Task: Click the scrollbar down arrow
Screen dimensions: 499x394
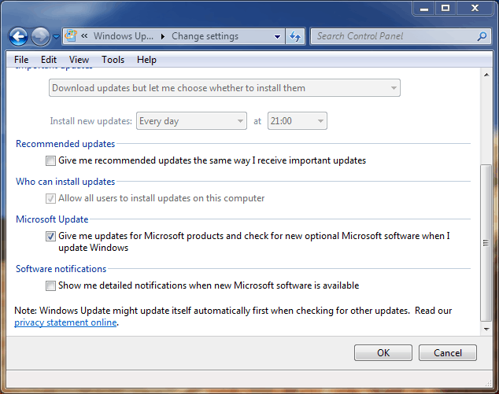Action: click(x=486, y=330)
